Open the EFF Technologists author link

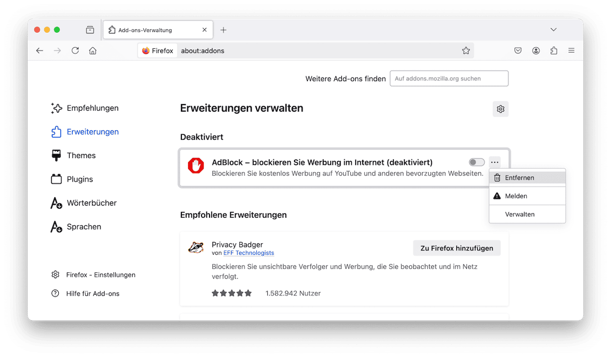tap(249, 253)
